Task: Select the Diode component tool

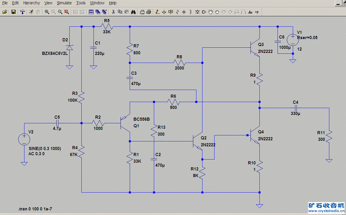Action: tap(197, 12)
